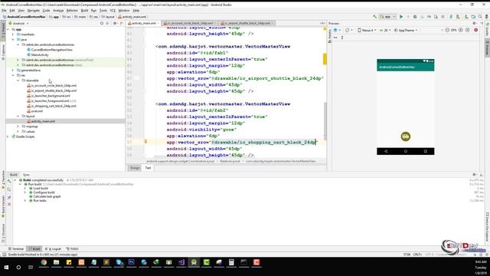Screen dimensions: 490x276
Task: Click the Make Project hammer icon
Action: point(374,17)
